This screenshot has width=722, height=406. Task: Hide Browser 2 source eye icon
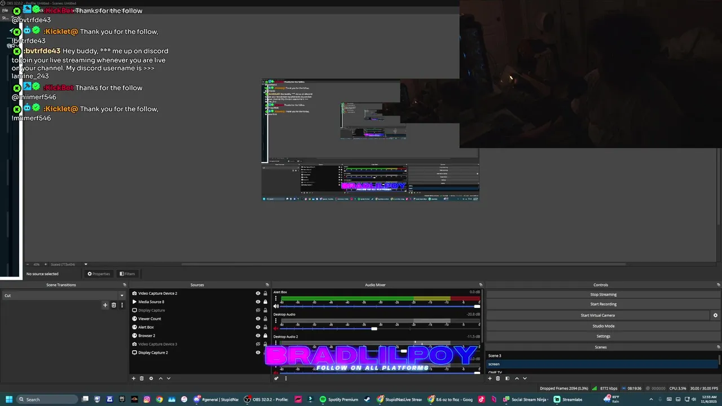258,336
